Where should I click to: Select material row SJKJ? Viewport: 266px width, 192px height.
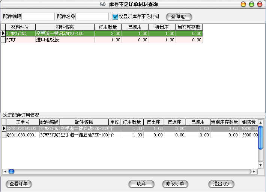[x=104, y=40]
